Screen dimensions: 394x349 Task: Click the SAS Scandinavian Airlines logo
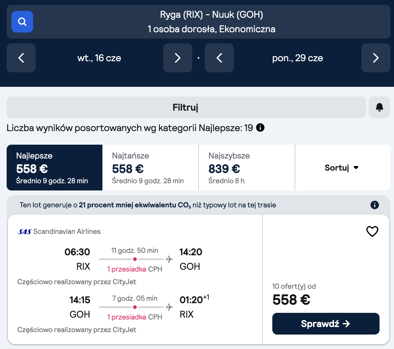pos(25,231)
